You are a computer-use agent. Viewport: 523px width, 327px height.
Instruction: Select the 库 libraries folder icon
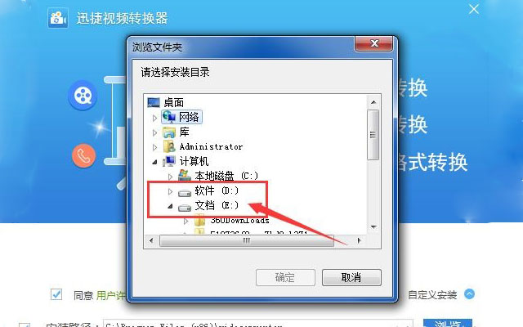tap(169, 132)
